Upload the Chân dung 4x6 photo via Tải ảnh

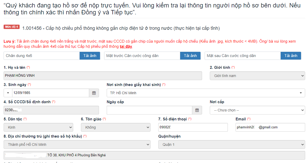click(x=90, y=55)
